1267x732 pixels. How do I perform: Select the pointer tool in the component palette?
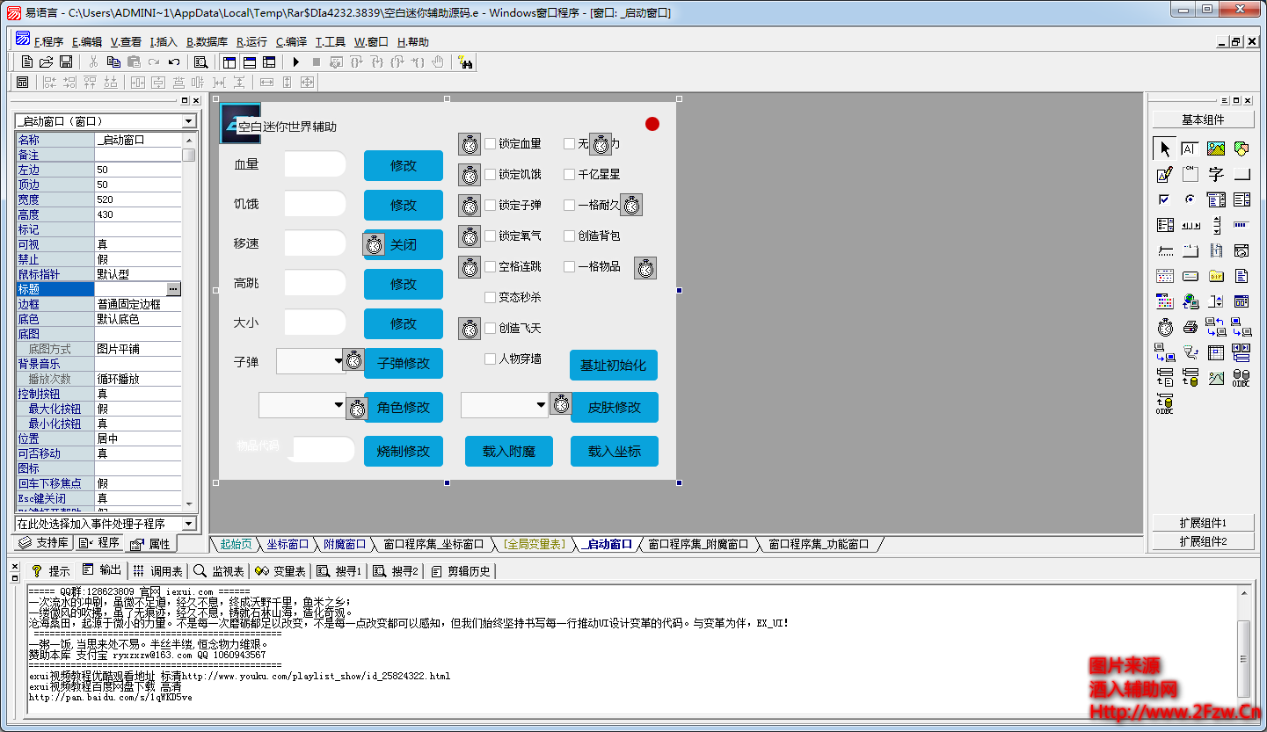[1165, 149]
